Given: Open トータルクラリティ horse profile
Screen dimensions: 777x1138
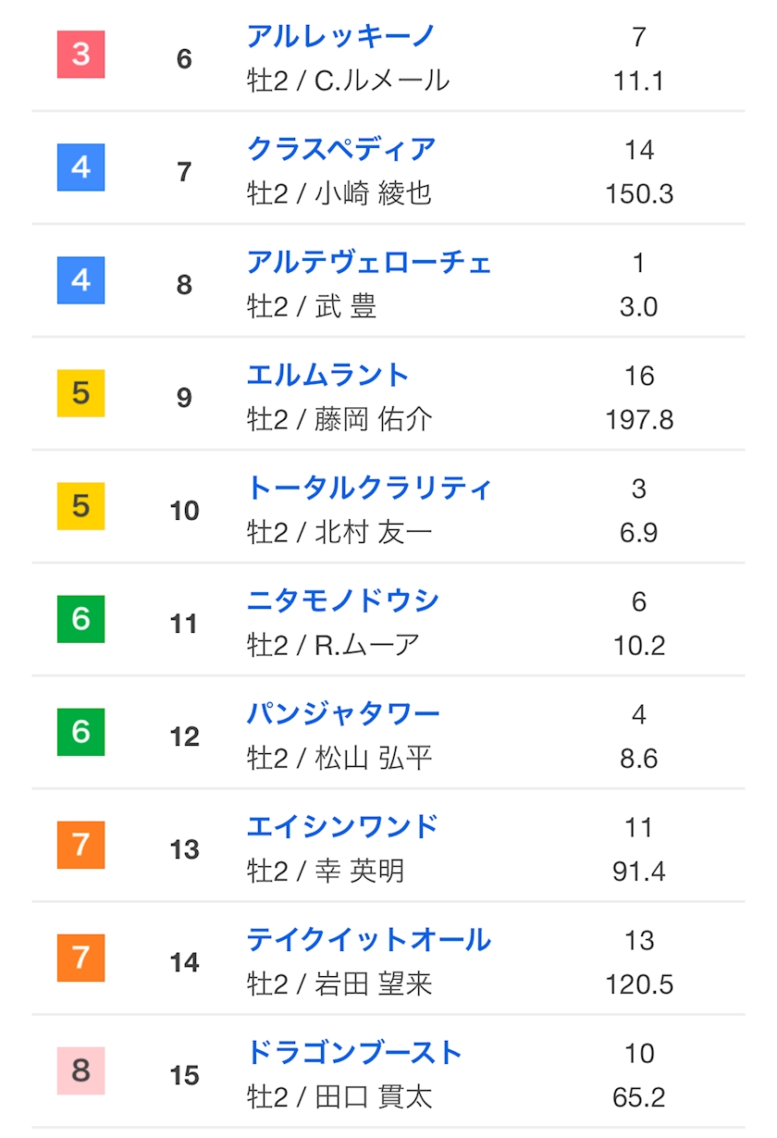Looking at the screenshot, I should tap(368, 488).
